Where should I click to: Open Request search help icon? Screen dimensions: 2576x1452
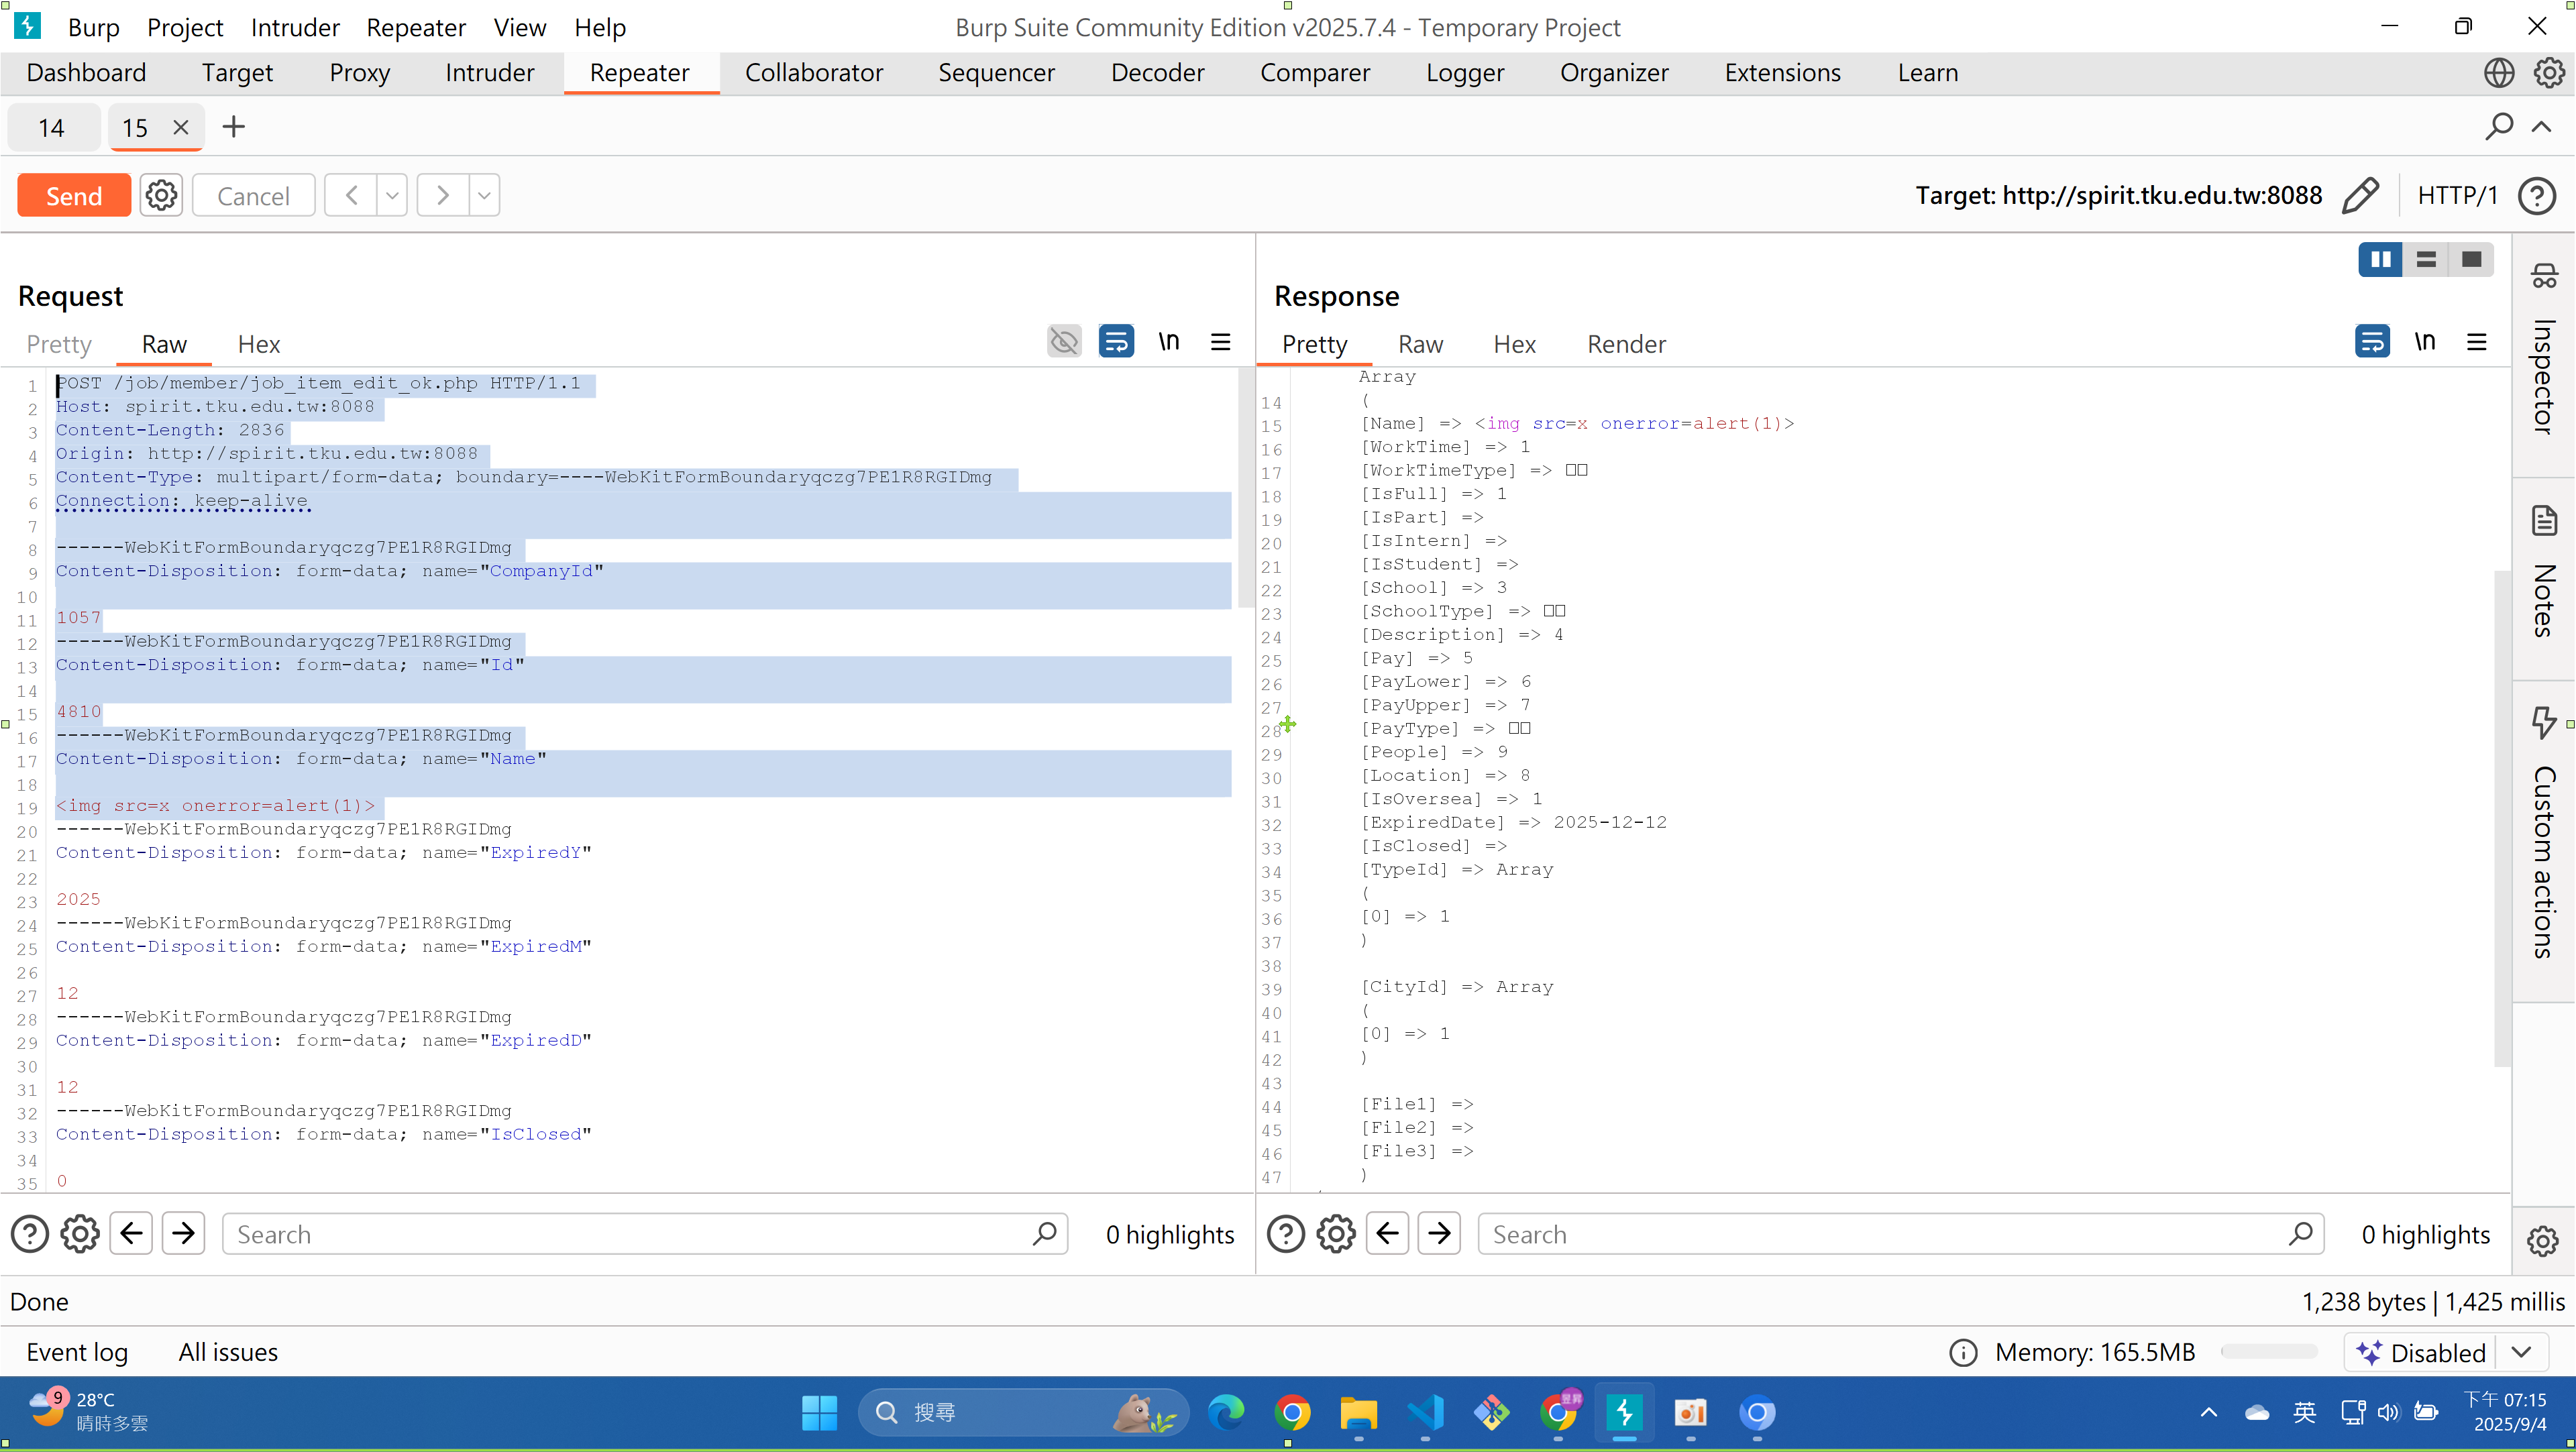30,1234
